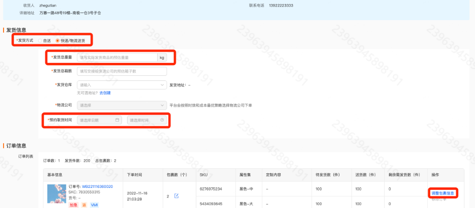Screen dimensions: 475x208
Task: Open the 请选择日期 pickup date picker
Action: click(99, 120)
